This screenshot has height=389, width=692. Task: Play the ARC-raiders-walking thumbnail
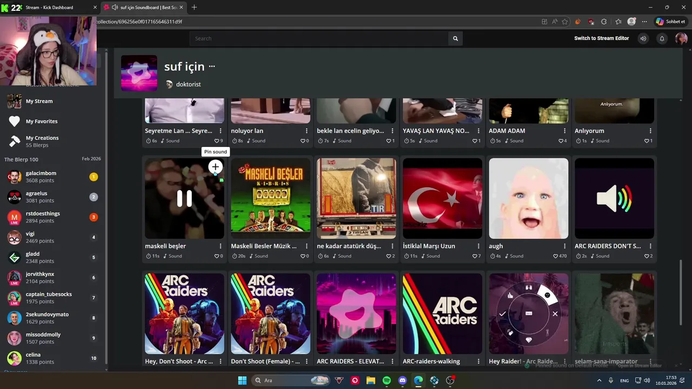coord(442,313)
